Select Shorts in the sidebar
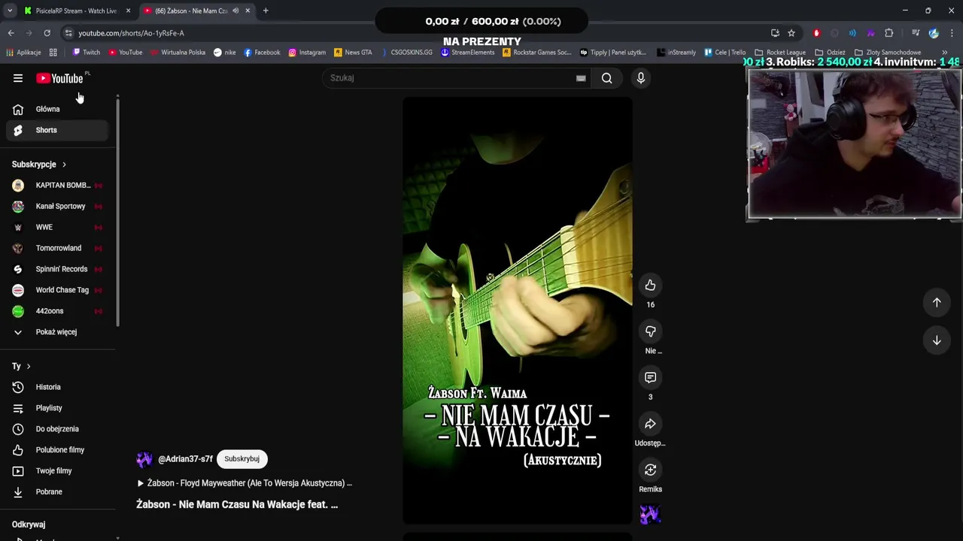Viewport: 963px width, 541px height. click(58, 130)
